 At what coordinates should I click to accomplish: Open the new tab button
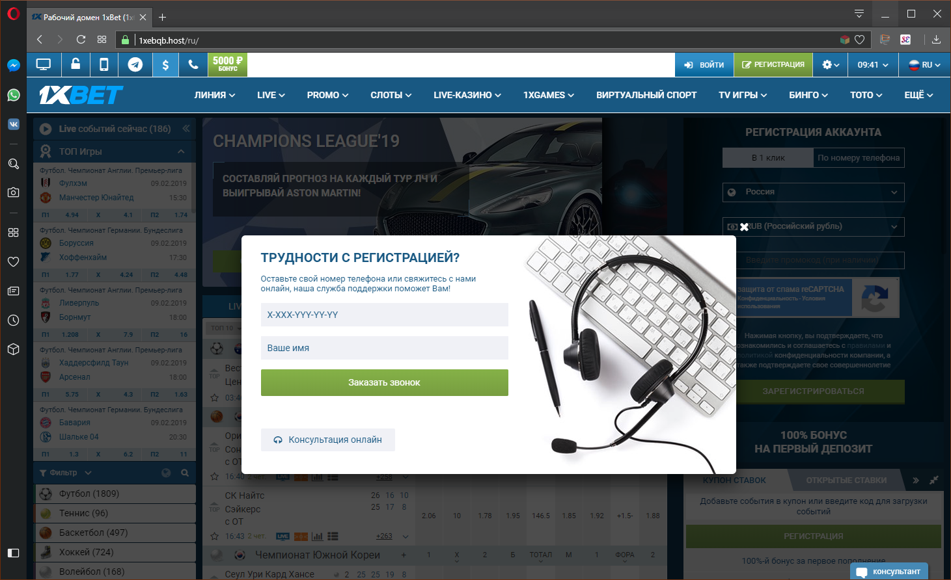click(163, 17)
